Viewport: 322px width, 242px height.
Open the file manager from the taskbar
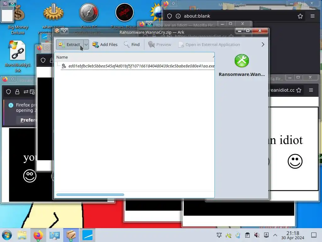[22, 235]
